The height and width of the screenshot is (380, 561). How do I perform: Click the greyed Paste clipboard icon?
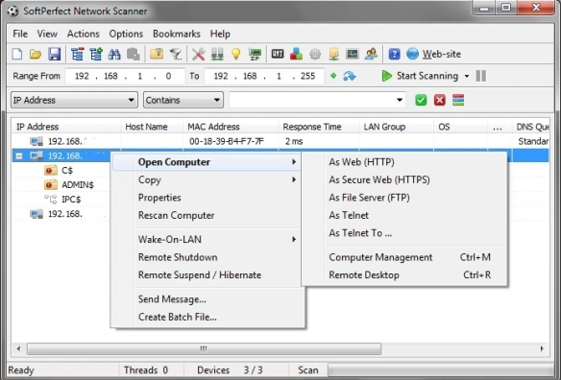coord(134,54)
